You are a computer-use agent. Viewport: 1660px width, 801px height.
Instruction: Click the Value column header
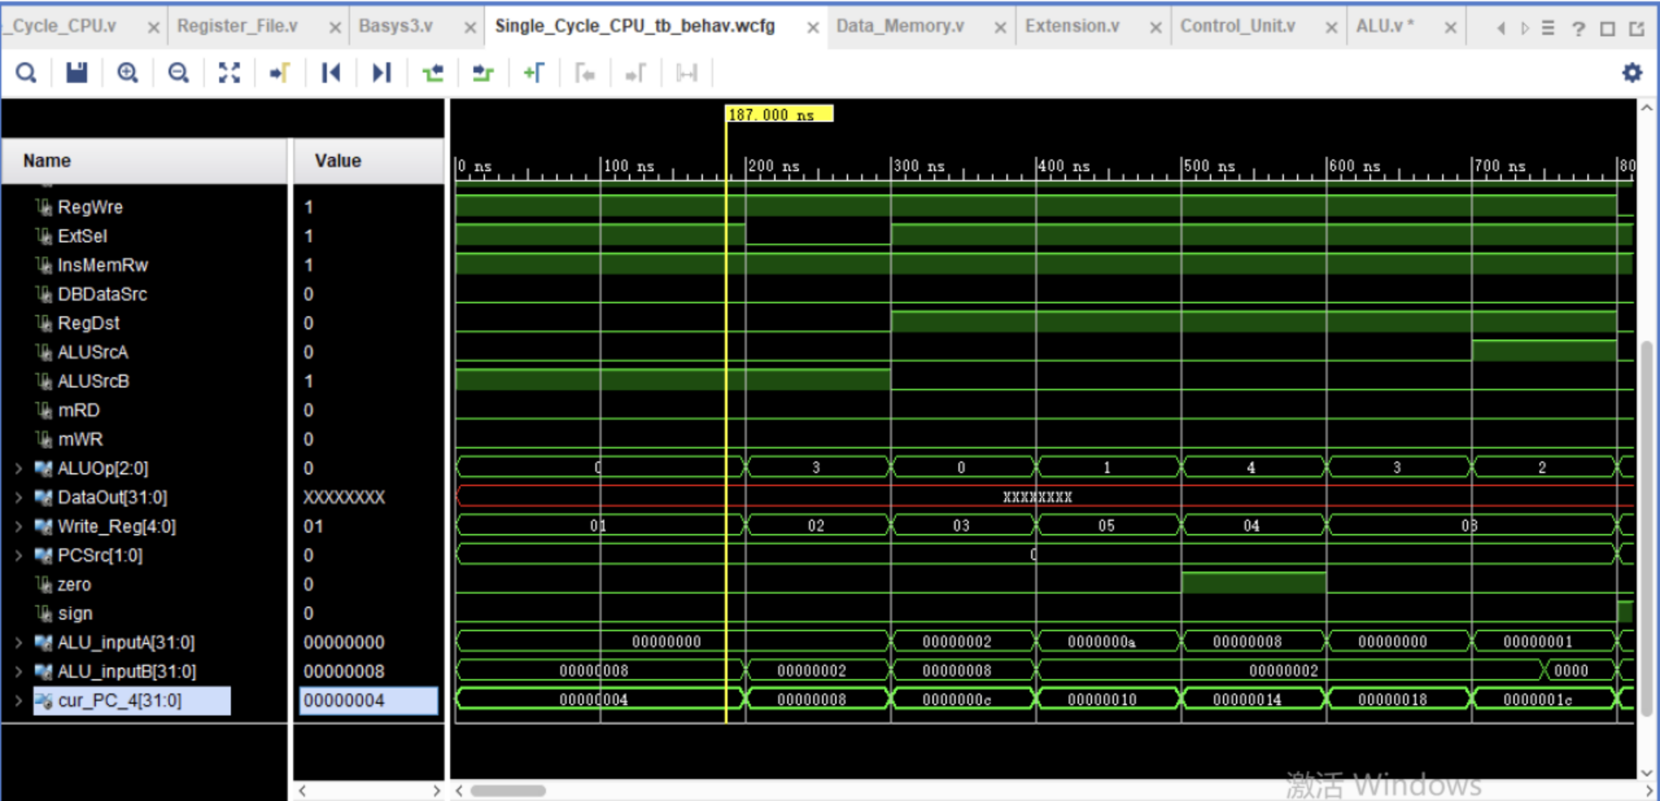click(x=368, y=161)
